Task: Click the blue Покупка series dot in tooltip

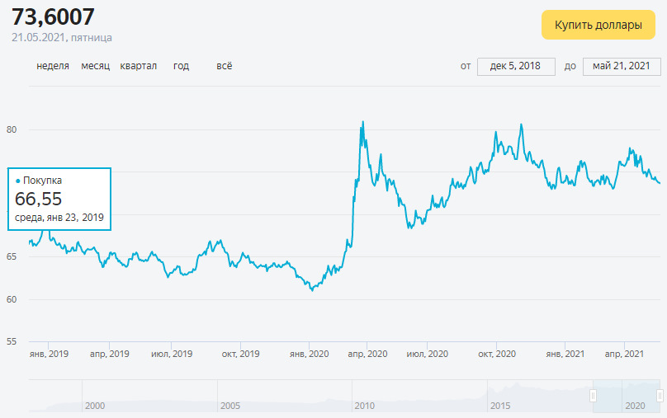Action: [x=18, y=180]
